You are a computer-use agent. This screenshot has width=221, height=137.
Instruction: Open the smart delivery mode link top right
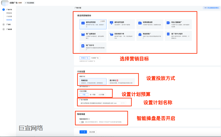pos(211,8)
